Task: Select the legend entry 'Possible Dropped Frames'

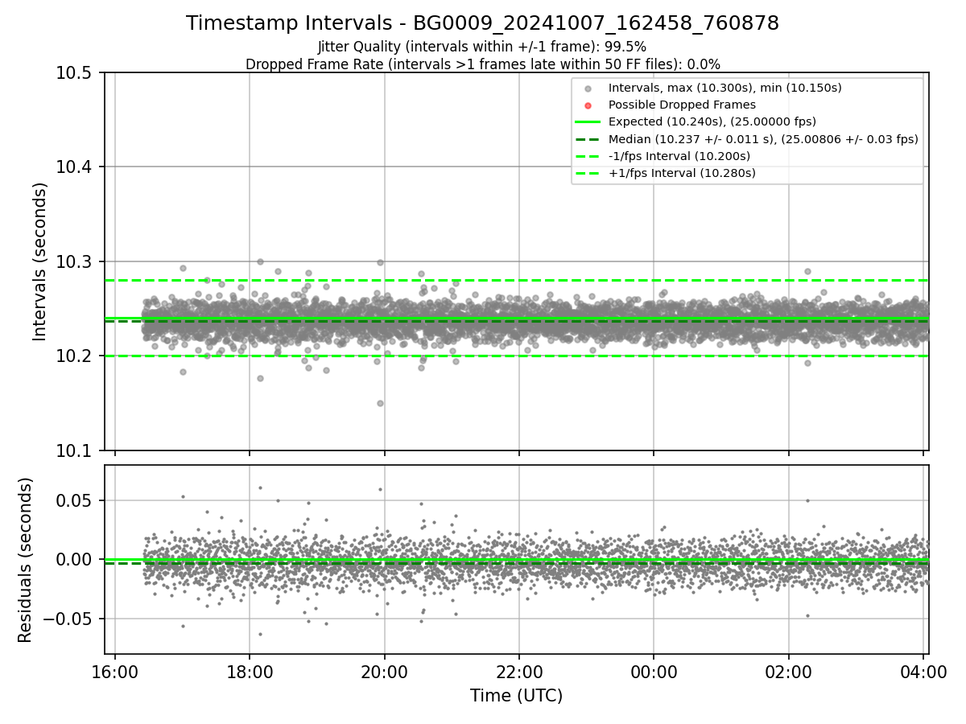Action: tap(682, 105)
